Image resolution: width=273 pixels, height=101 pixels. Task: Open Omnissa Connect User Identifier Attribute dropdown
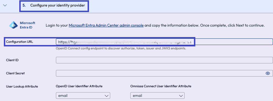[x=157, y=96]
